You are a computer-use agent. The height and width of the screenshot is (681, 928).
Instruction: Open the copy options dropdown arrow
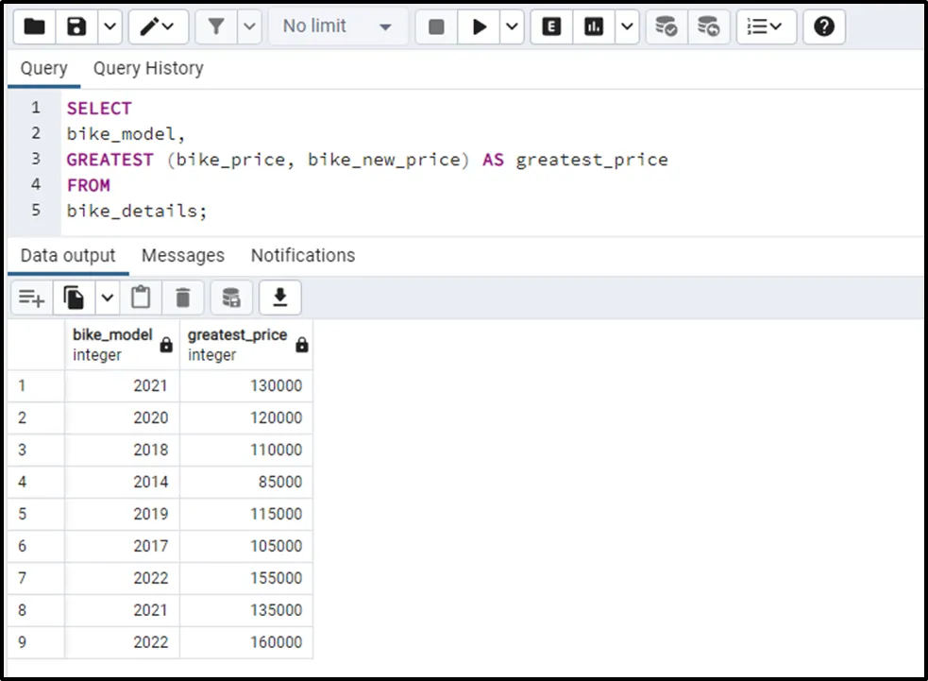[x=107, y=298]
